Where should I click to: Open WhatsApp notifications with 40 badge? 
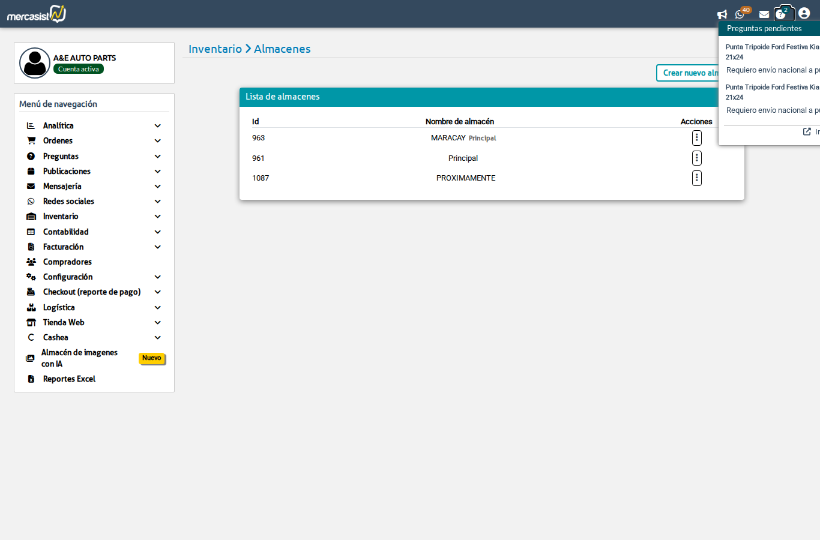740,14
